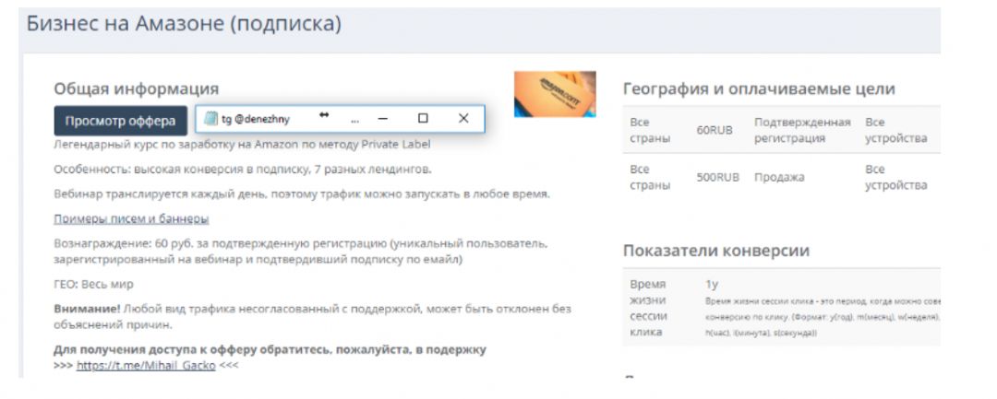Close the tg @denezhny window

[x=463, y=119]
